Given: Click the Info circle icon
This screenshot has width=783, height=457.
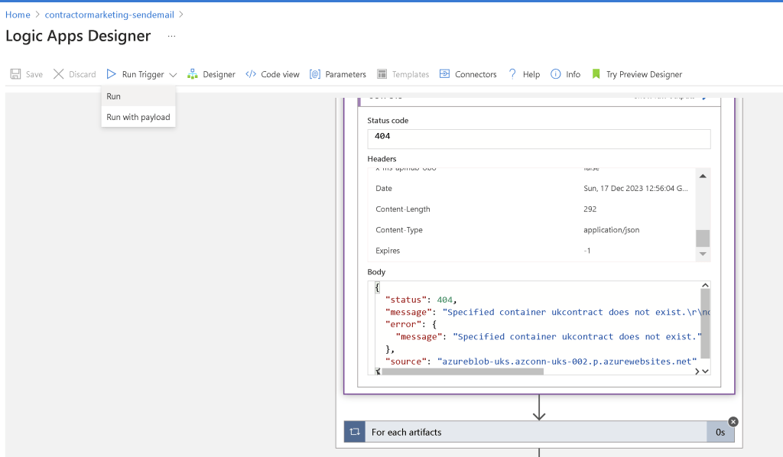Looking at the screenshot, I should (x=555, y=74).
